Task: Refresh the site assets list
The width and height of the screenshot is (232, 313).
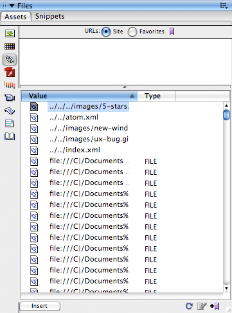Action: coord(189,306)
